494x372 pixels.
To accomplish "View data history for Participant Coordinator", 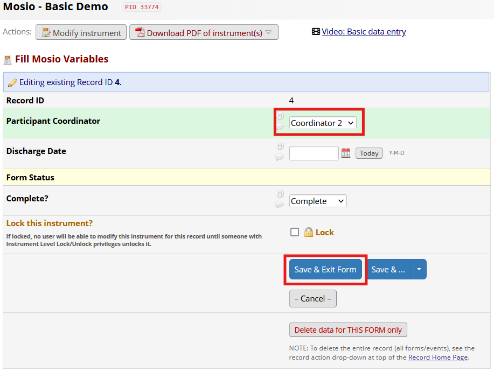I will pos(280,116).
